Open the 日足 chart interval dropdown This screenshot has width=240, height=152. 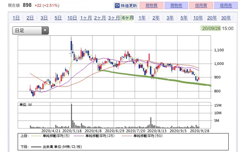pos(31,30)
